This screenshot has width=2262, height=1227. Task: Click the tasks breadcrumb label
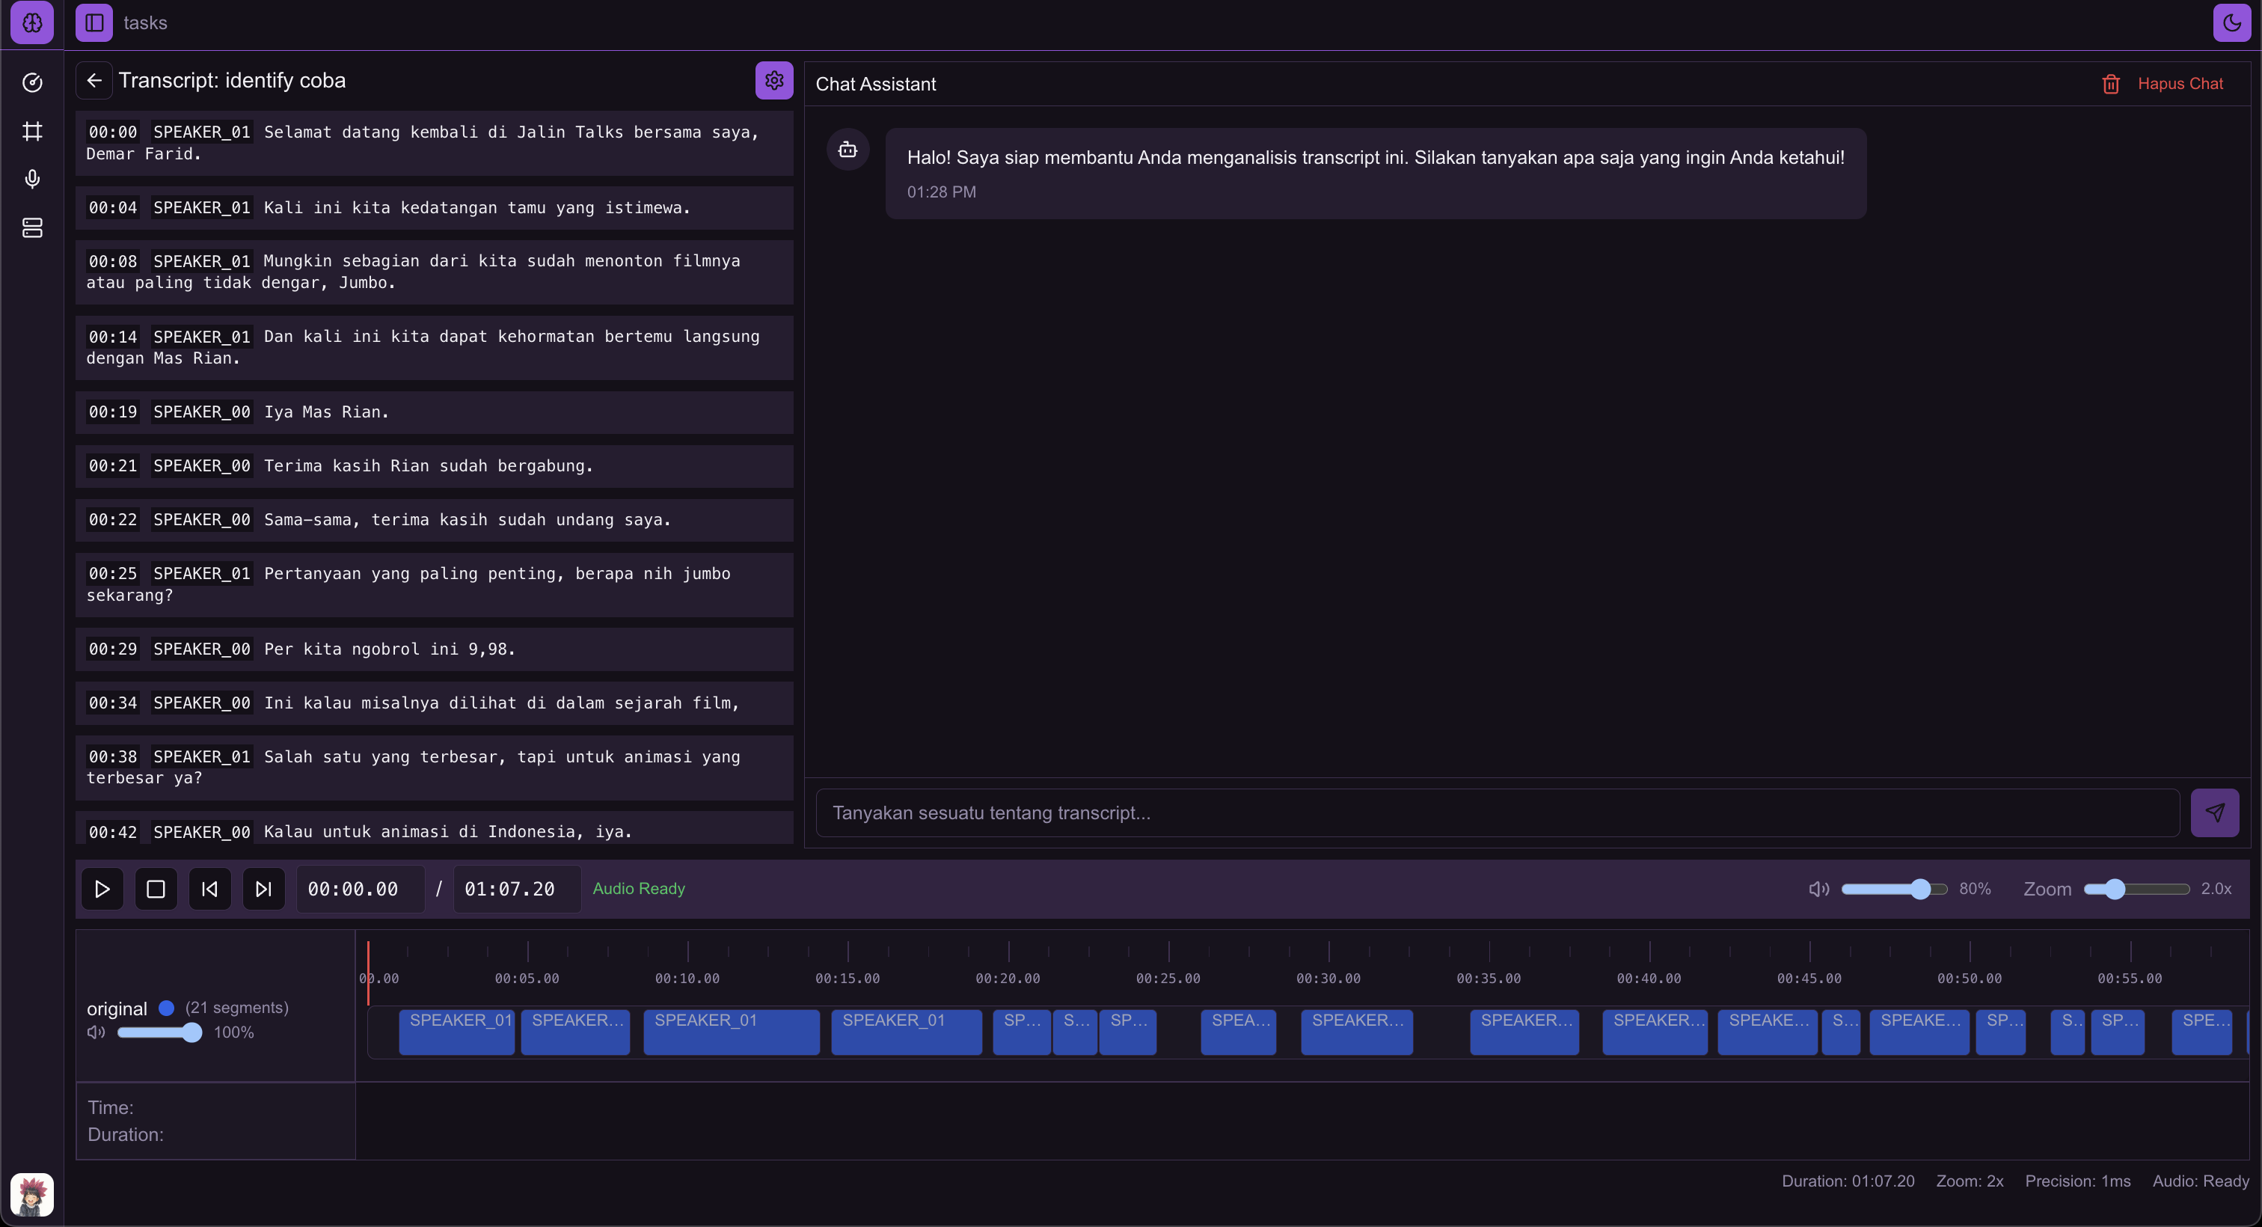[x=145, y=23]
